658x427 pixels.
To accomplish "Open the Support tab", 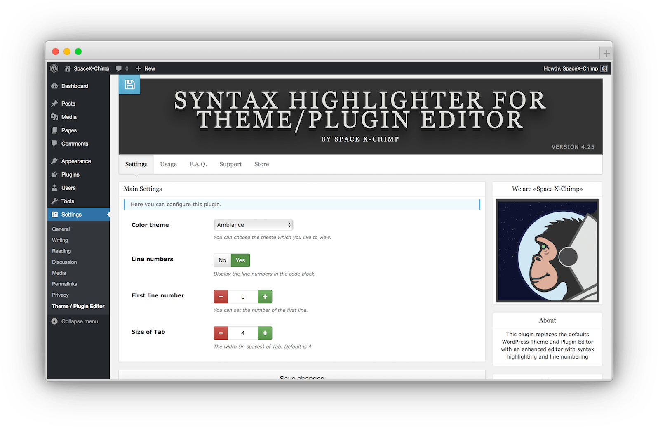I will point(230,164).
